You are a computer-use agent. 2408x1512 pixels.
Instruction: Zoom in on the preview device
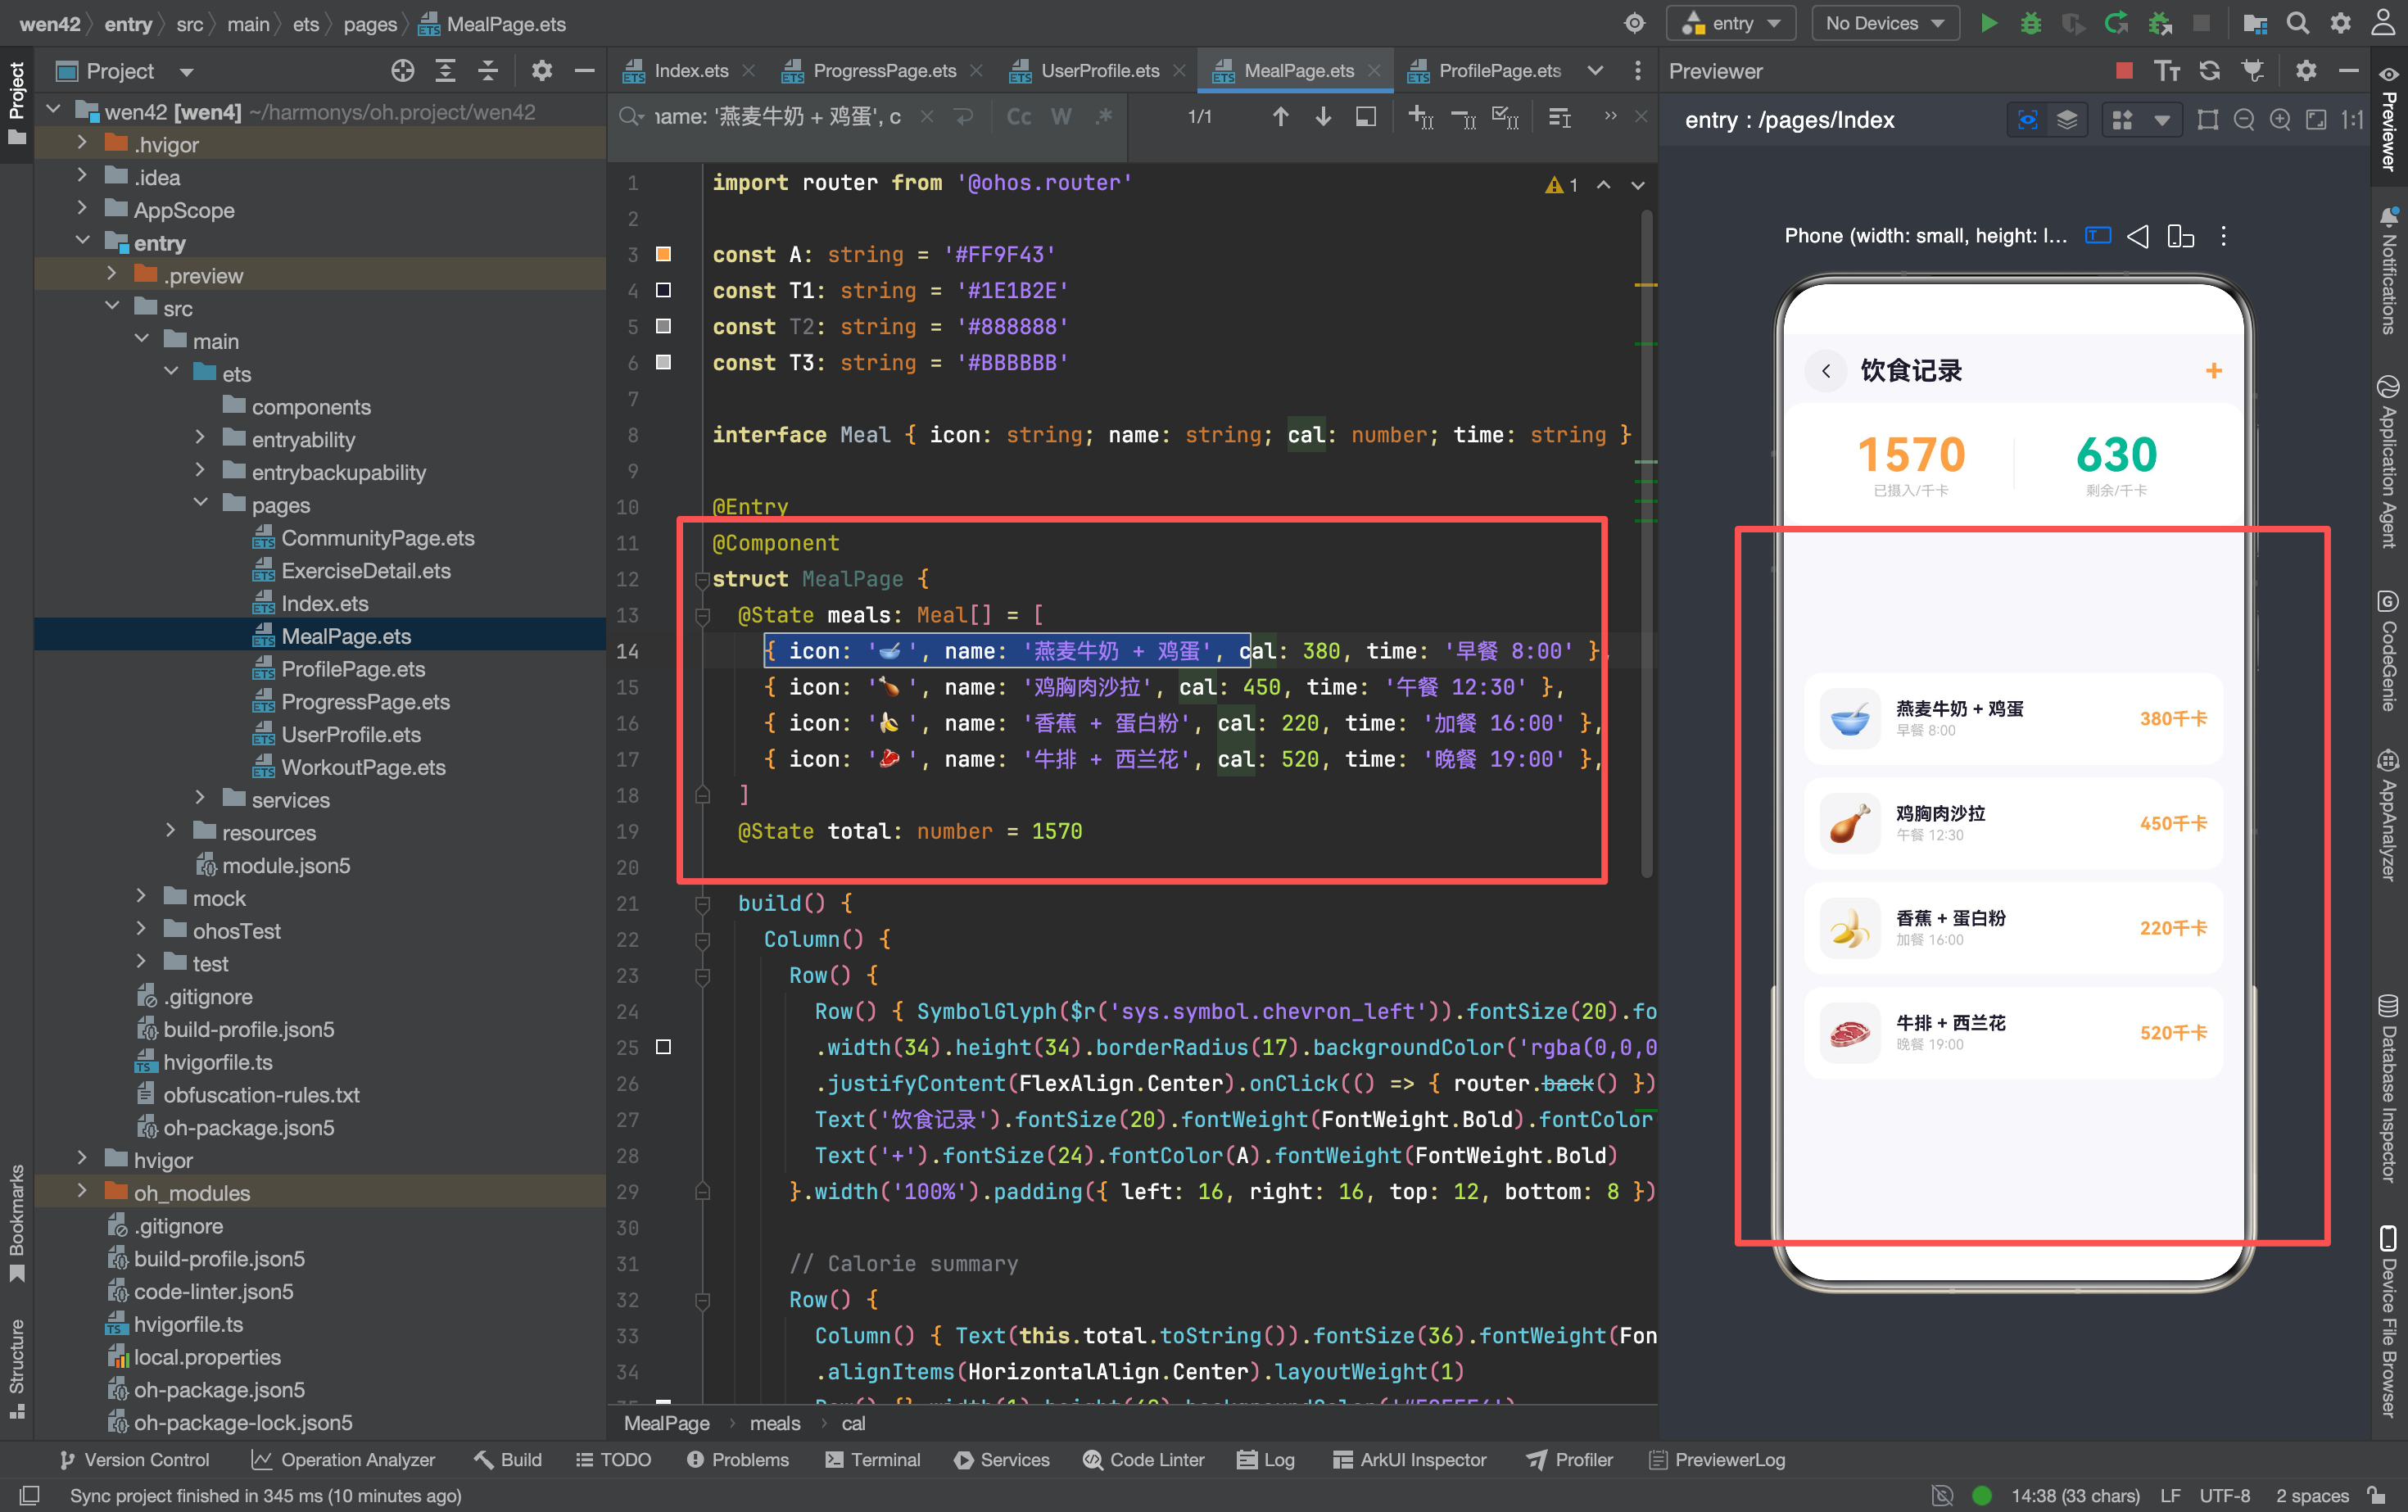(x=2280, y=120)
